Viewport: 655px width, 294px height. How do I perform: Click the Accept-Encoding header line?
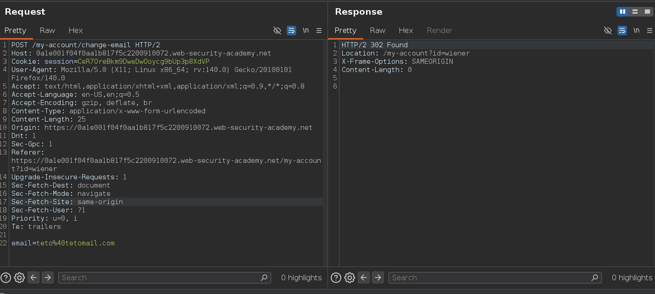(x=82, y=103)
